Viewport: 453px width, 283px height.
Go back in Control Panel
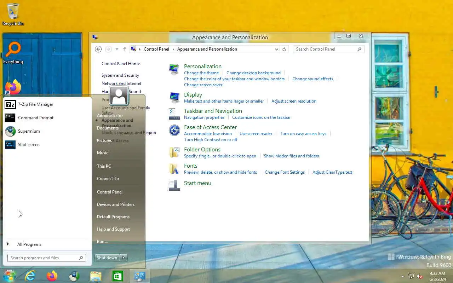pos(98,49)
